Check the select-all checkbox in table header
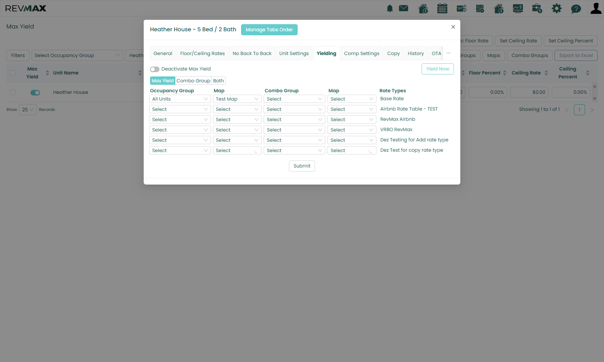Image resolution: width=604 pixels, height=362 pixels. coord(13,73)
